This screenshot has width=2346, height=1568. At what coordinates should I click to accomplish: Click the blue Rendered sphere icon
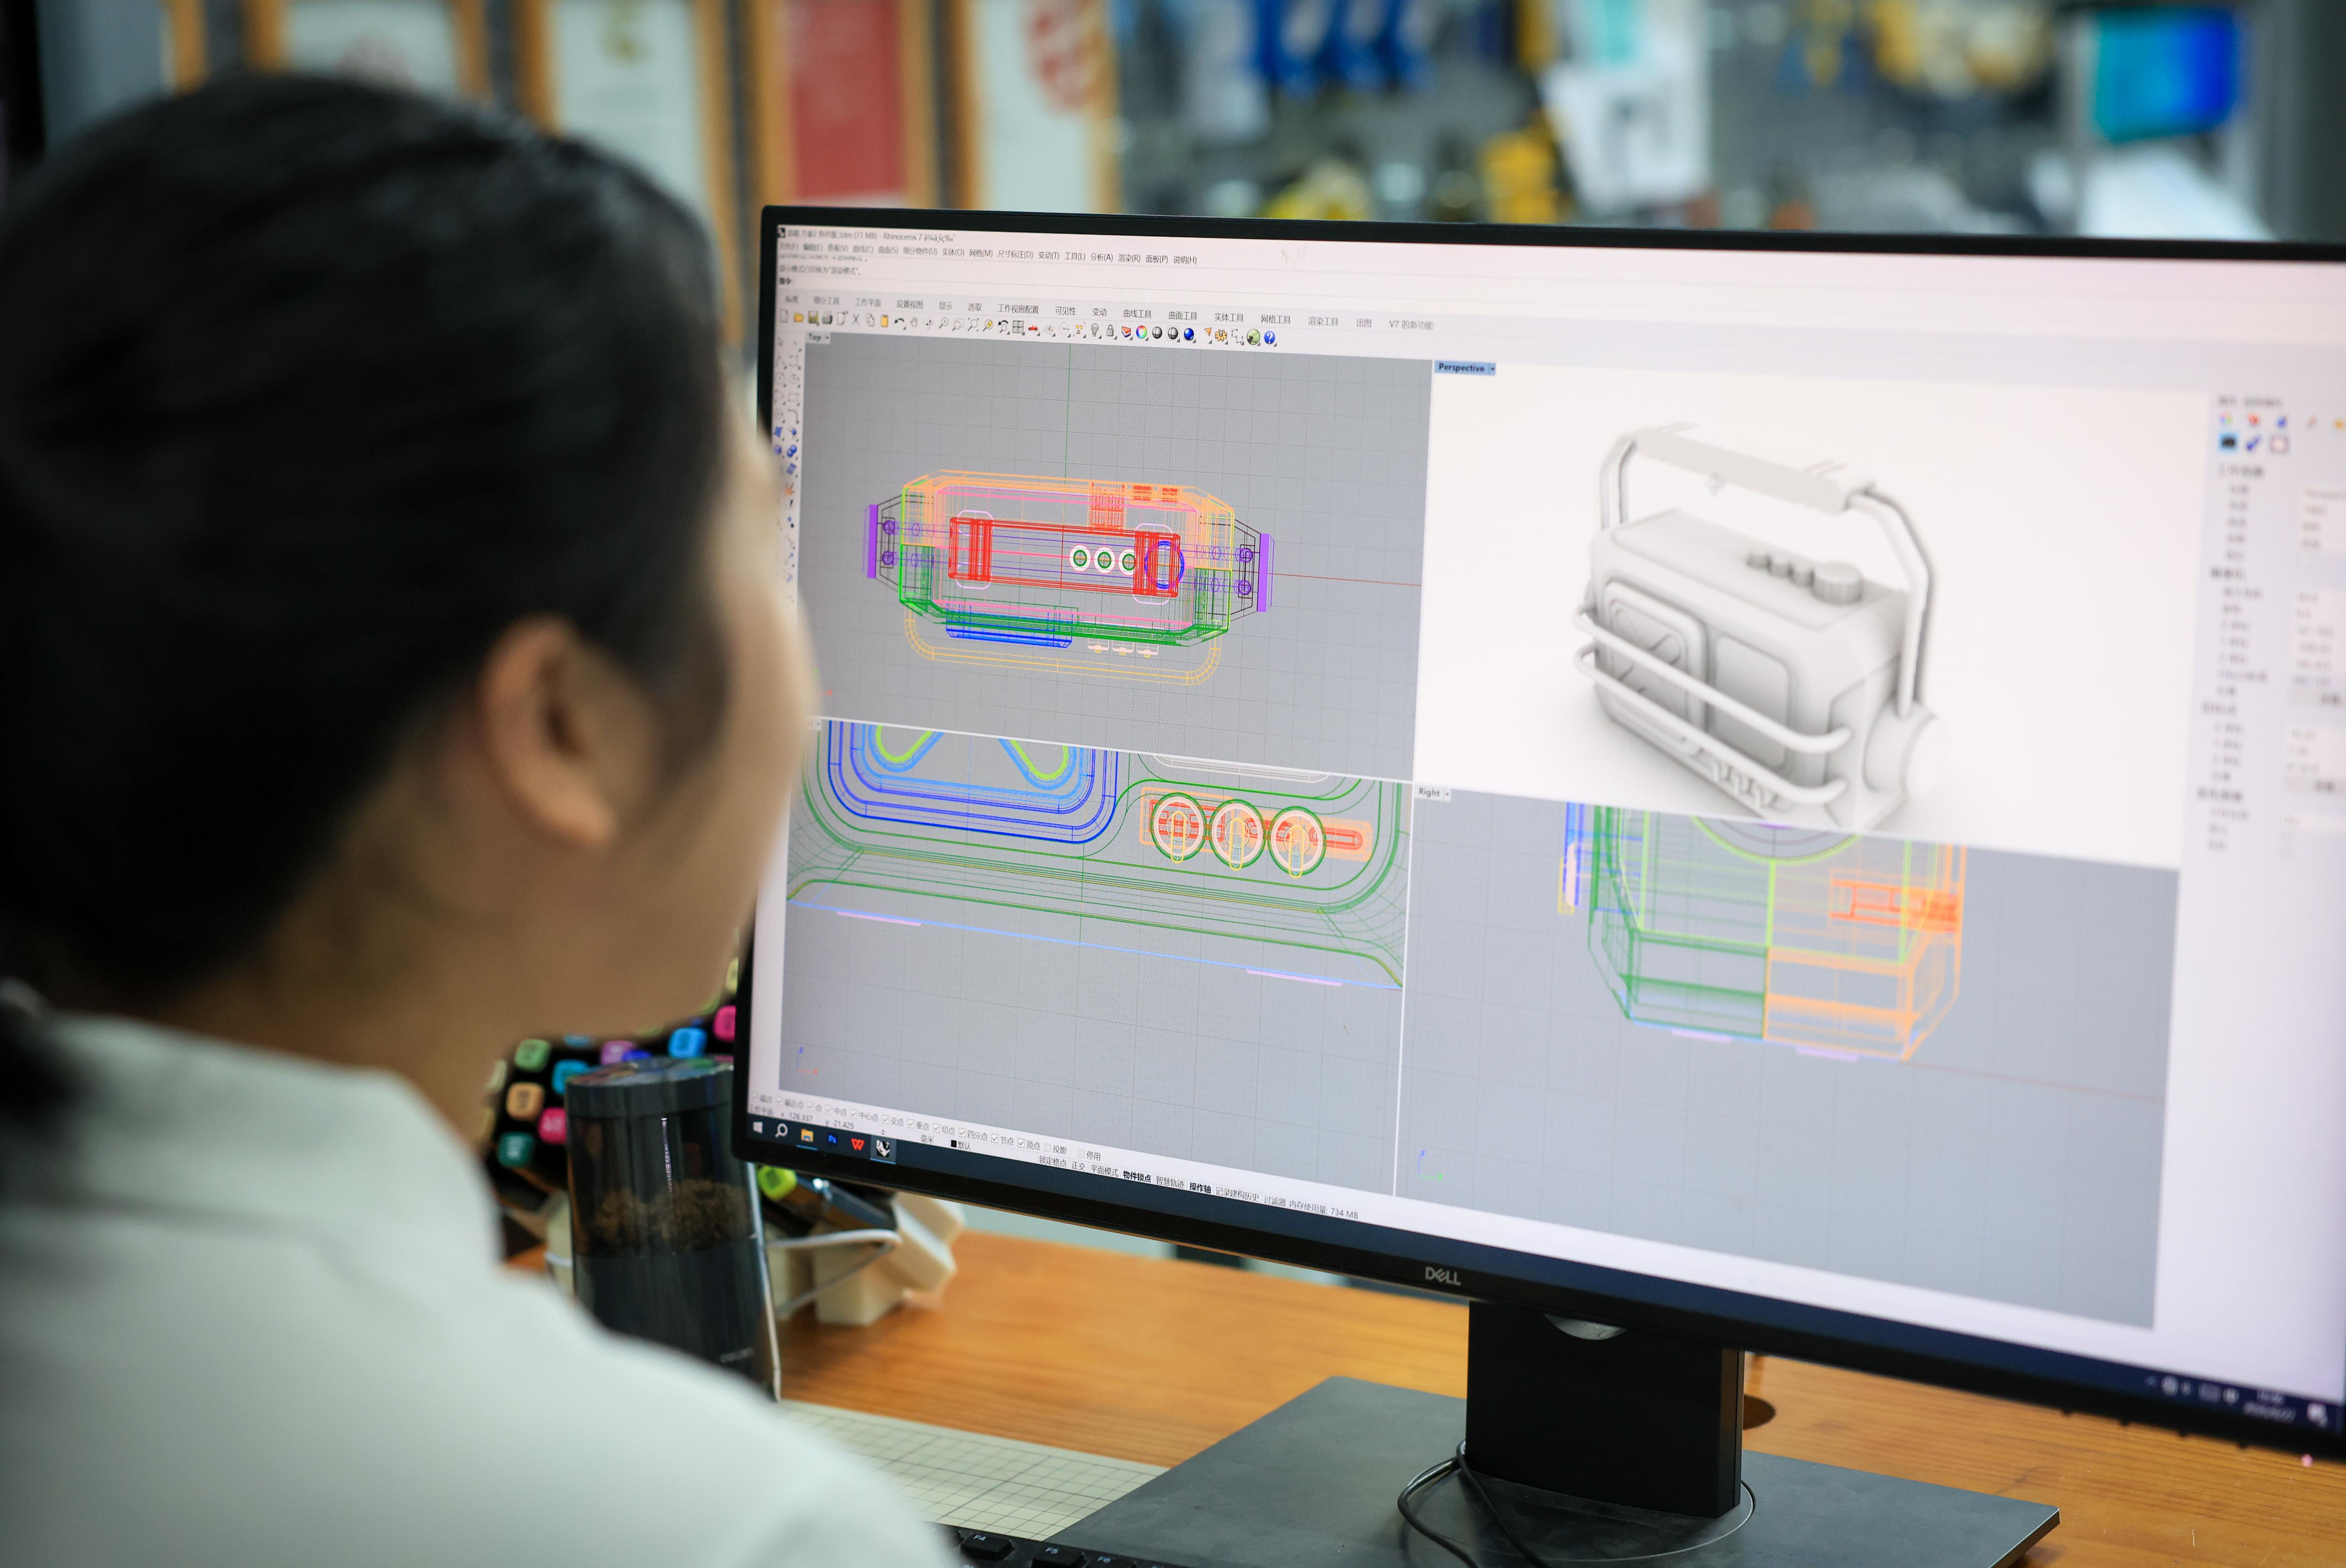pyautogui.click(x=1188, y=334)
